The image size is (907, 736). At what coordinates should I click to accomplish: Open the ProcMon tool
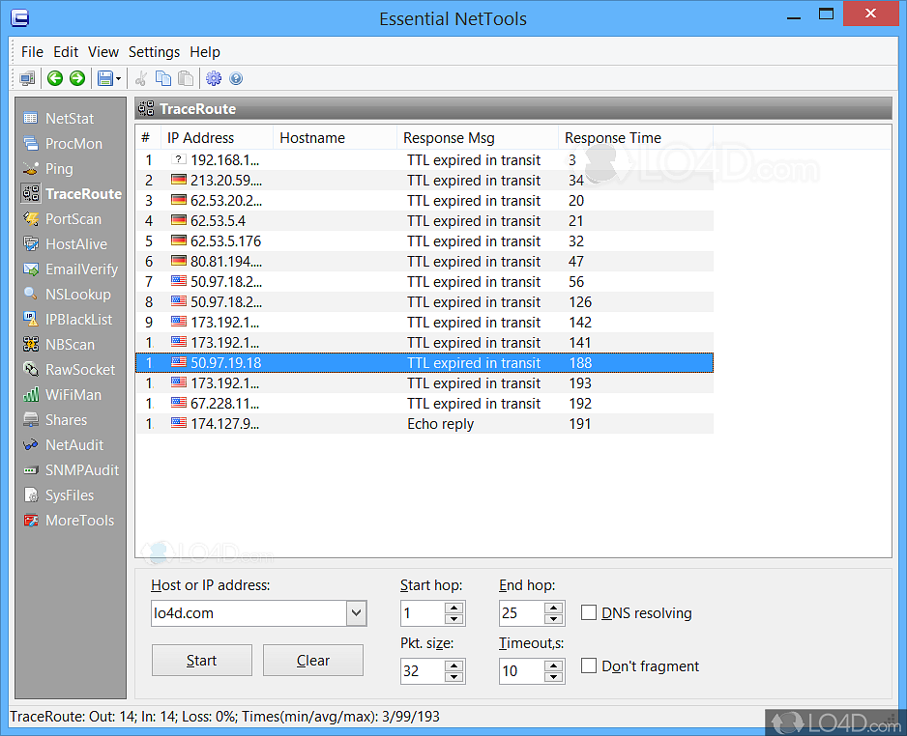(x=62, y=144)
